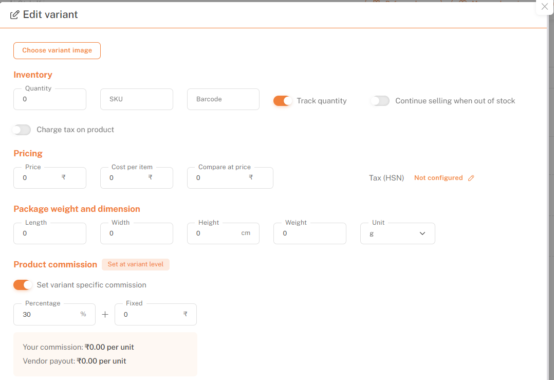Screen dimensions: 554x380
Task: Focus the Cost per item field
Action: pos(137,178)
